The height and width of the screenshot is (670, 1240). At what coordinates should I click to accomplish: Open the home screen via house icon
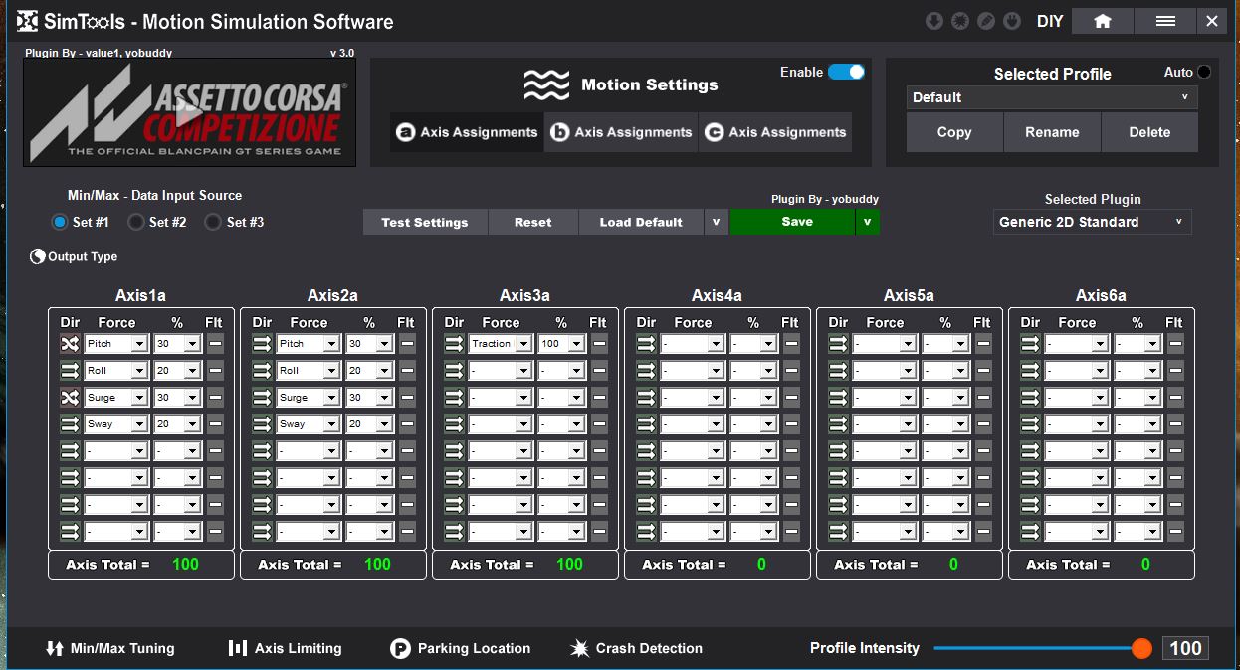[1102, 21]
